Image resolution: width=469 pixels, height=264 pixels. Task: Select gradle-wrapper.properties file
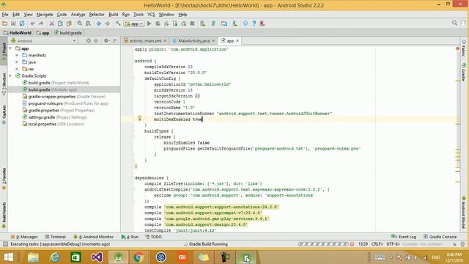click(x=64, y=96)
